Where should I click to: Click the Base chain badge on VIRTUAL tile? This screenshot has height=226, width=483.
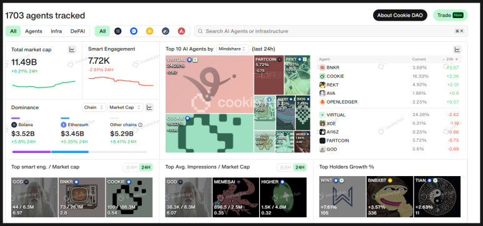coord(189,59)
